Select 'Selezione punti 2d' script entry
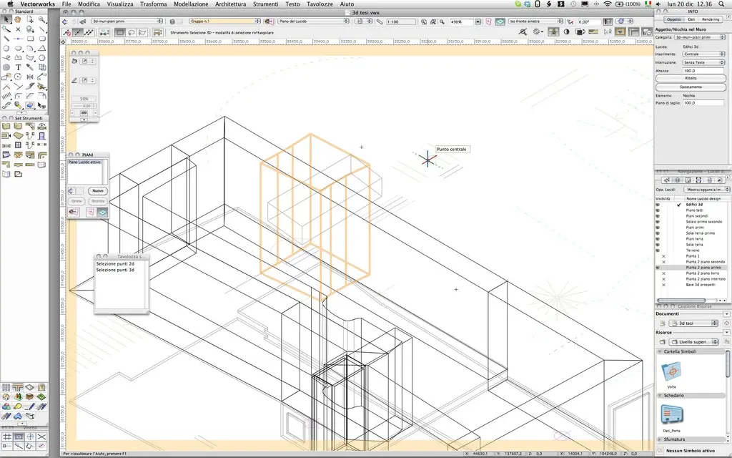732x458 pixels. [115, 263]
